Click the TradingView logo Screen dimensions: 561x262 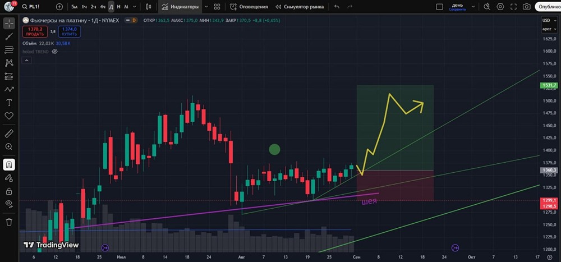pos(51,245)
